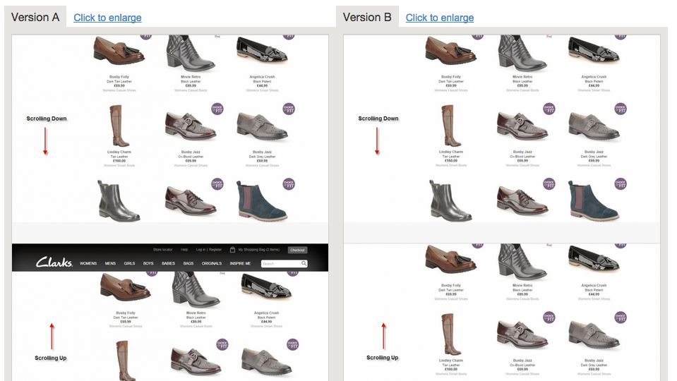Open Angelica Crush shoe in Version A scrolling-down view
677x381 pixels.
pos(262,49)
